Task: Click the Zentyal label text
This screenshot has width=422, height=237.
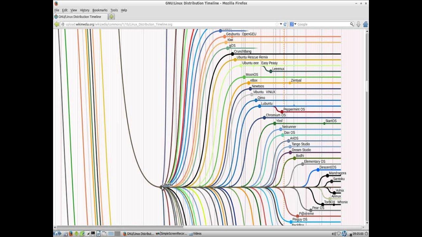Action: coord(296,80)
